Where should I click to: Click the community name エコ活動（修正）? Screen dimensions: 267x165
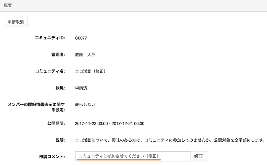(90, 71)
